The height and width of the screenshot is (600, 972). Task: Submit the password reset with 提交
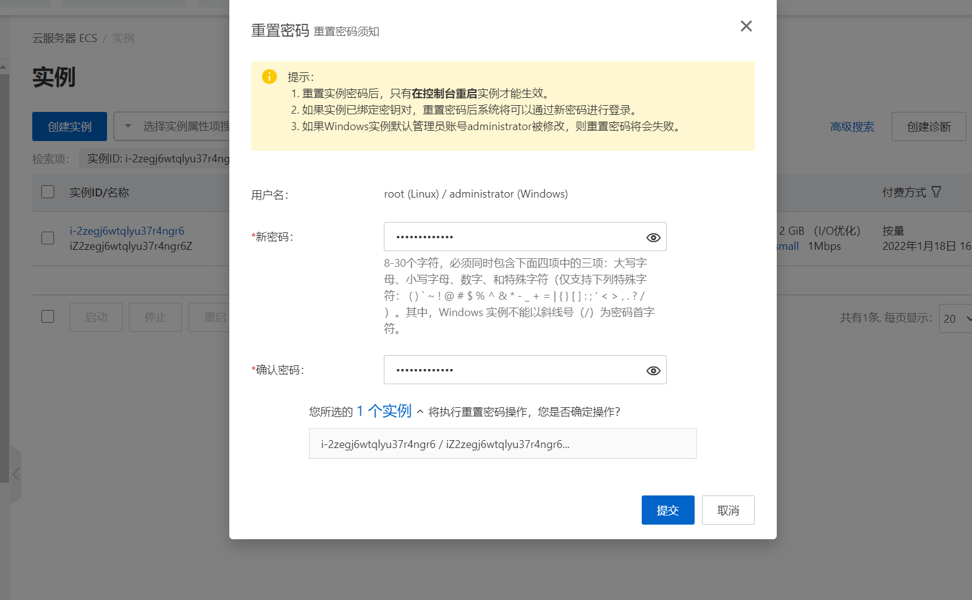667,510
